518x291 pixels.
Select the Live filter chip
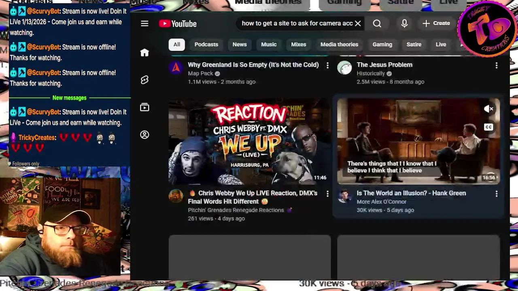[x=441, y=44]
